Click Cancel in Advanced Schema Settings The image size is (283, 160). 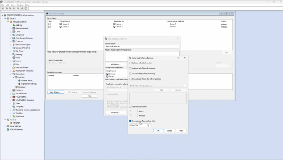tap(169, 130)
